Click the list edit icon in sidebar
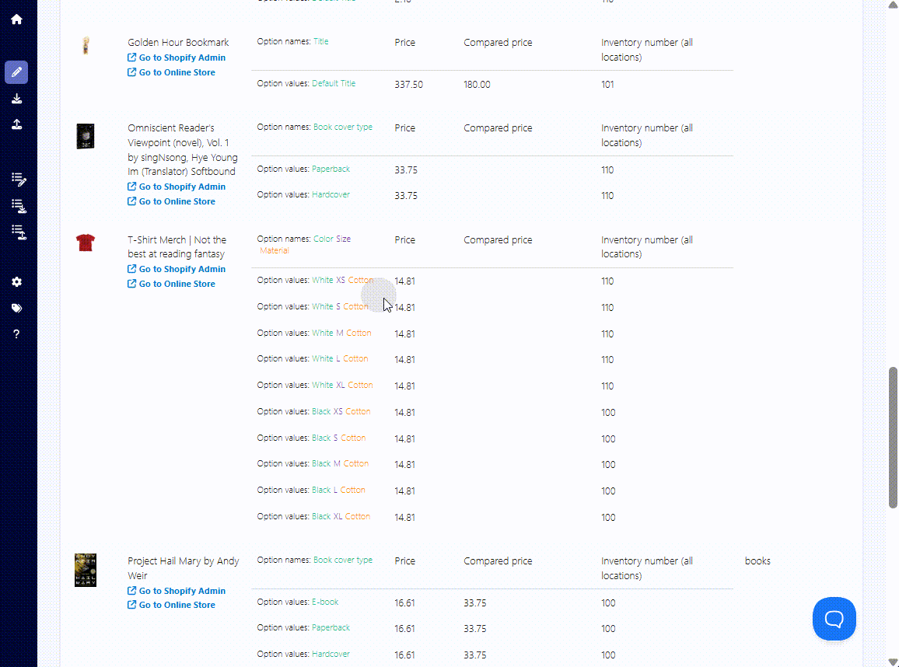The height and width of the screenshot is (667, 899). point(19,180)
